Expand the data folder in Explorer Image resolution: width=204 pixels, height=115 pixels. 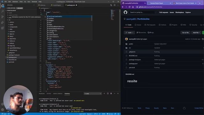pyautogui.click(x=11, y=29)
